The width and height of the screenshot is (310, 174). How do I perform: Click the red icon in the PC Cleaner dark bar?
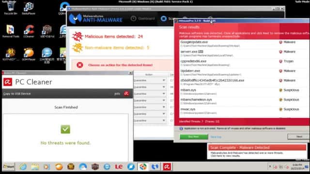126,94
